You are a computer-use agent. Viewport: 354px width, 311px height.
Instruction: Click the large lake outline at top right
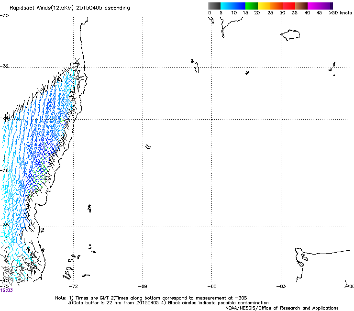(x=290, y=35)
